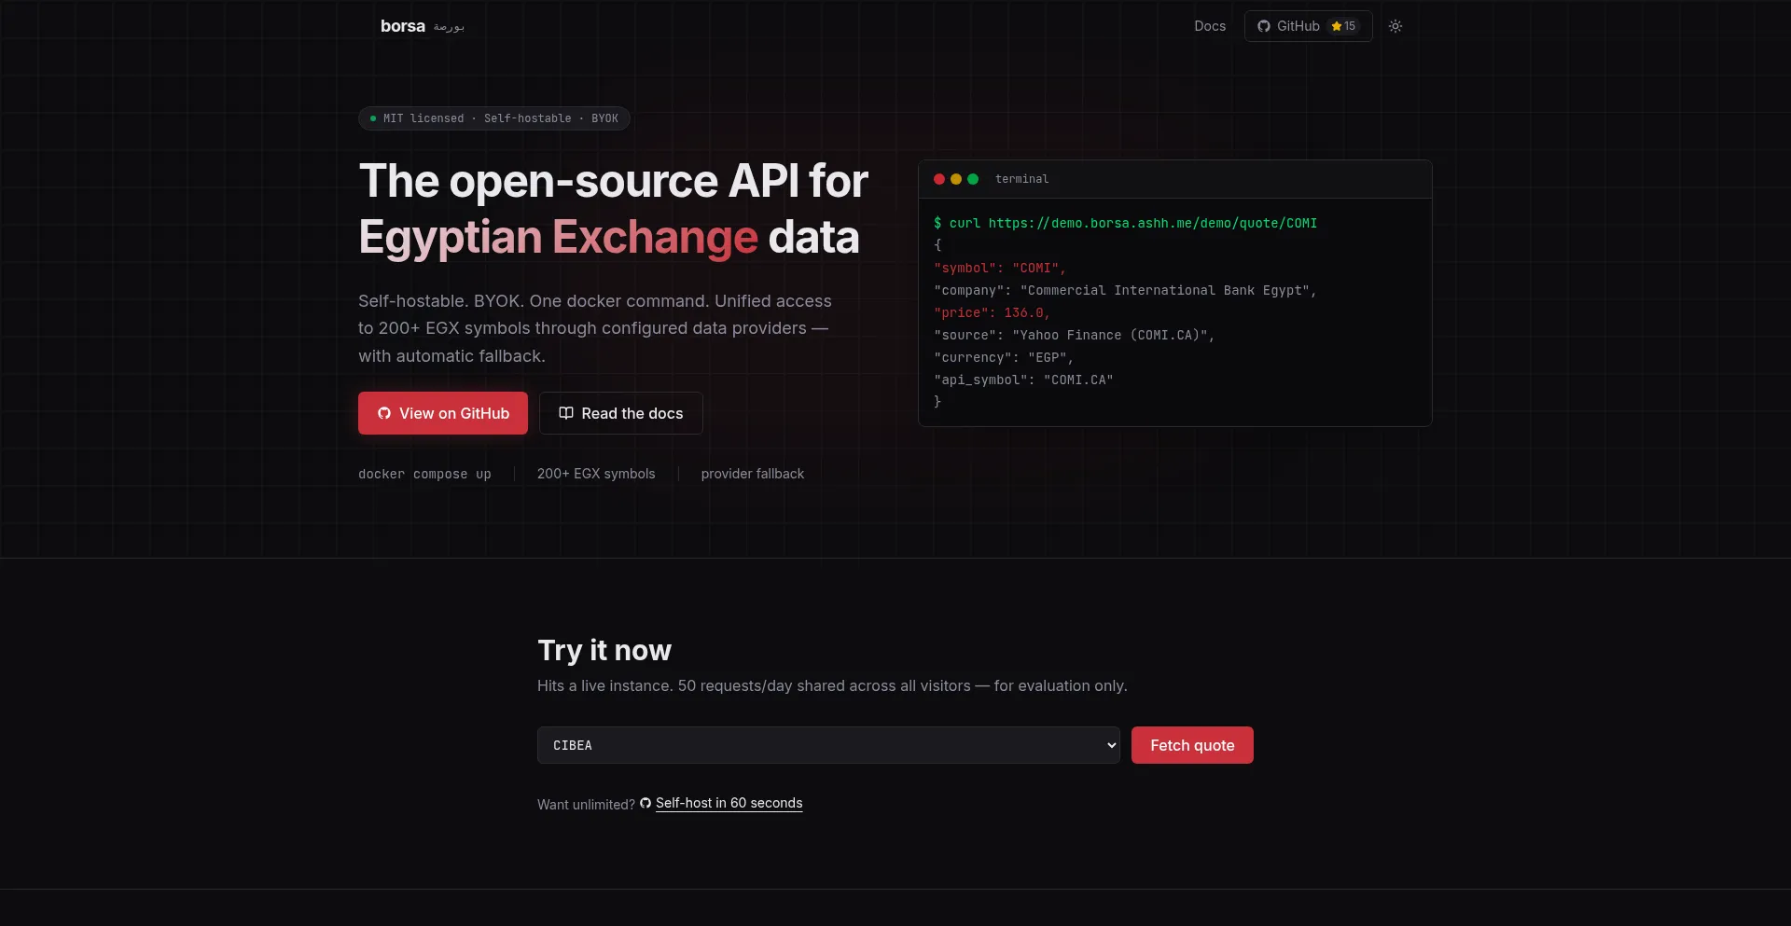Click the green dot in terminal title bar
1791x926 pixels.
[x=973, y=179]
